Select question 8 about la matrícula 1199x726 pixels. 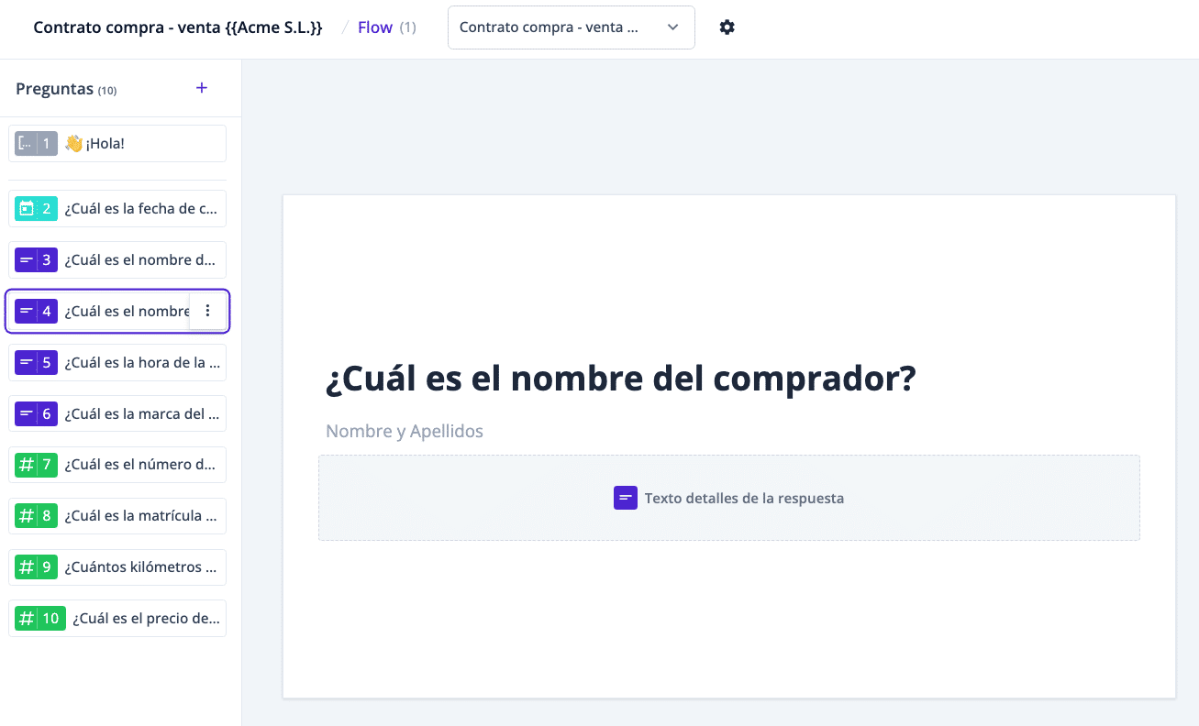(141, 516)
